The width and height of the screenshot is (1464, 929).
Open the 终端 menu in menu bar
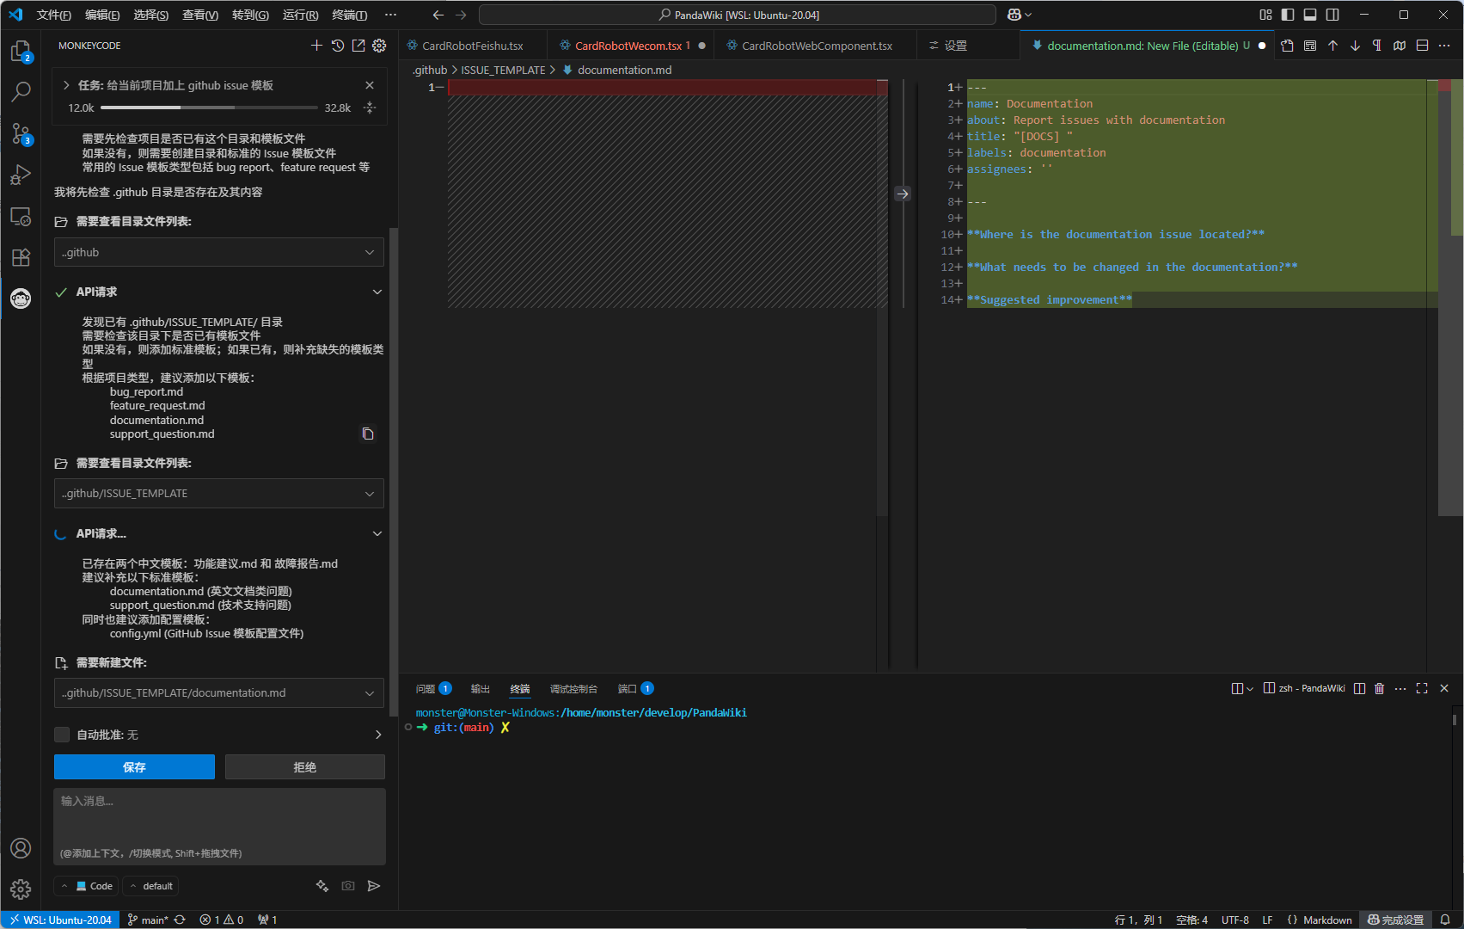[349, 15]
